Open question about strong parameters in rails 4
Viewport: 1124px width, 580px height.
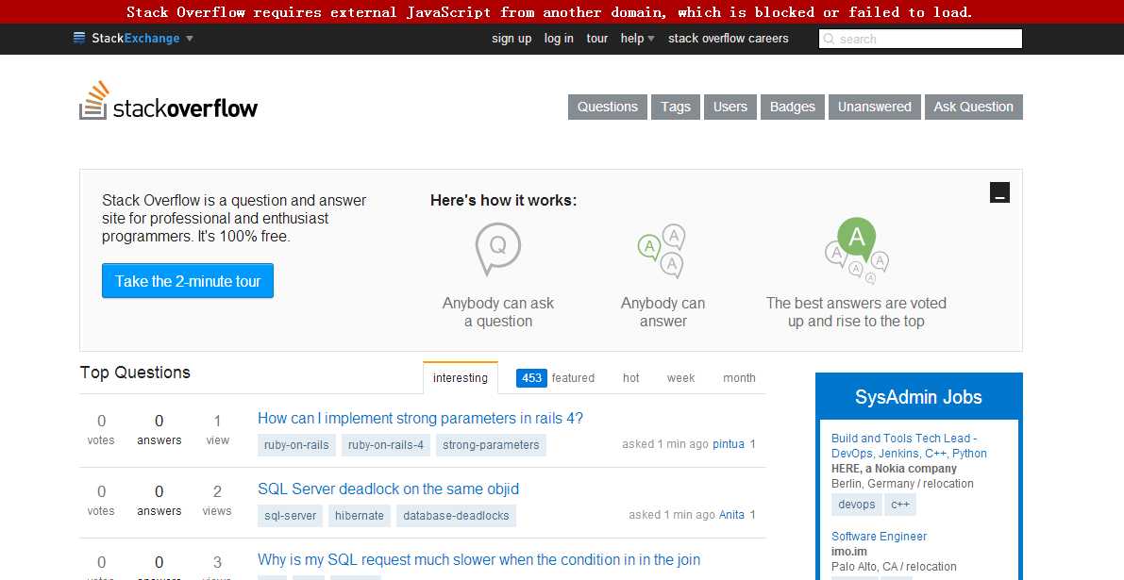[420, 418]
